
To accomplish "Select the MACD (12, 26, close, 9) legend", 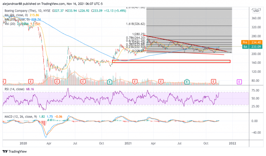I will pos(21,117).
